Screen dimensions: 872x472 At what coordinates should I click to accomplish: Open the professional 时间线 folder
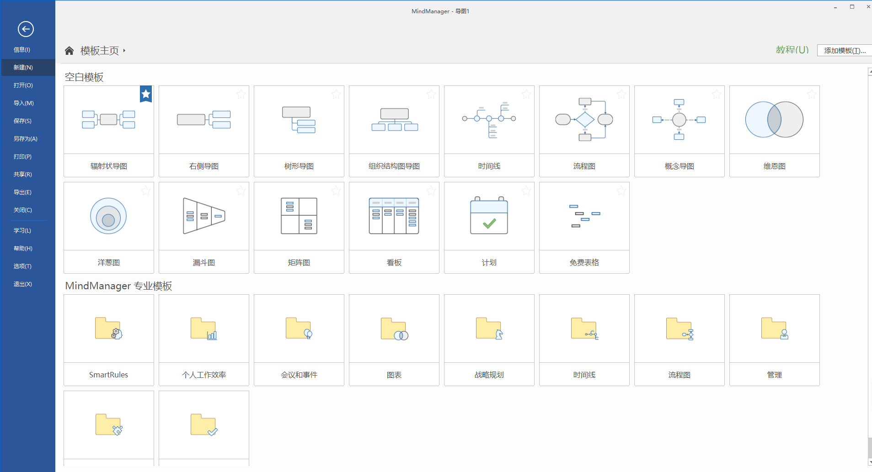click(584, 340)
